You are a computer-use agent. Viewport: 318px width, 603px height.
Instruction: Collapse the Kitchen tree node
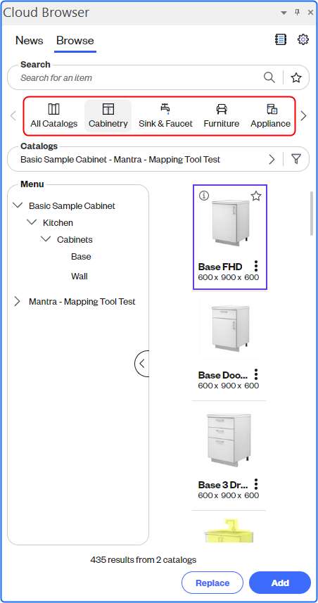[x=32, y=222]
